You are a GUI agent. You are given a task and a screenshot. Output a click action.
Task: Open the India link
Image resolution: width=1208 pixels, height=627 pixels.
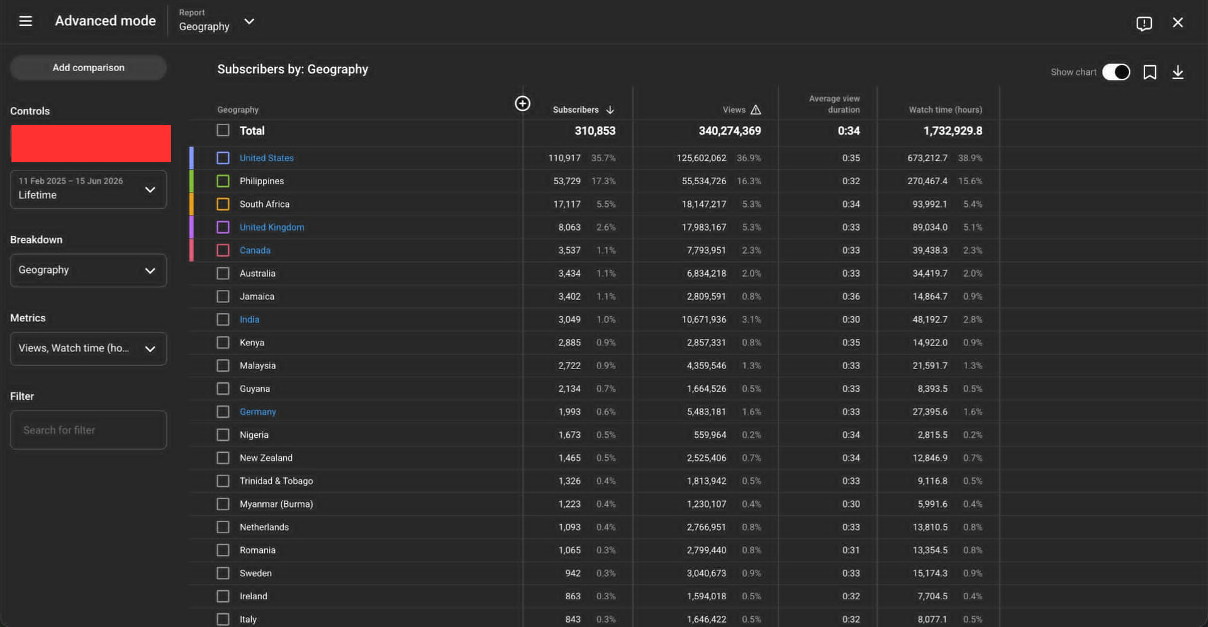pos(249,319)
